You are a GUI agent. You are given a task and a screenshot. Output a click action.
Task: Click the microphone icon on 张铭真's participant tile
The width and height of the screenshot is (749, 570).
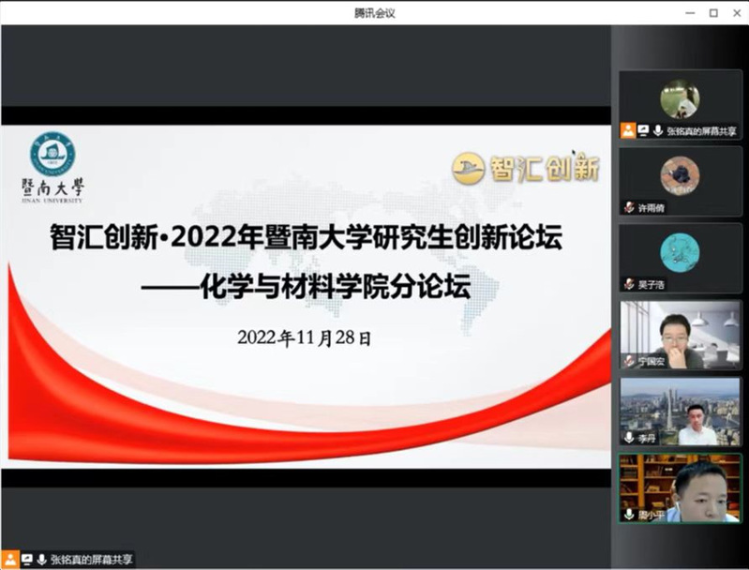coord(658,131)
